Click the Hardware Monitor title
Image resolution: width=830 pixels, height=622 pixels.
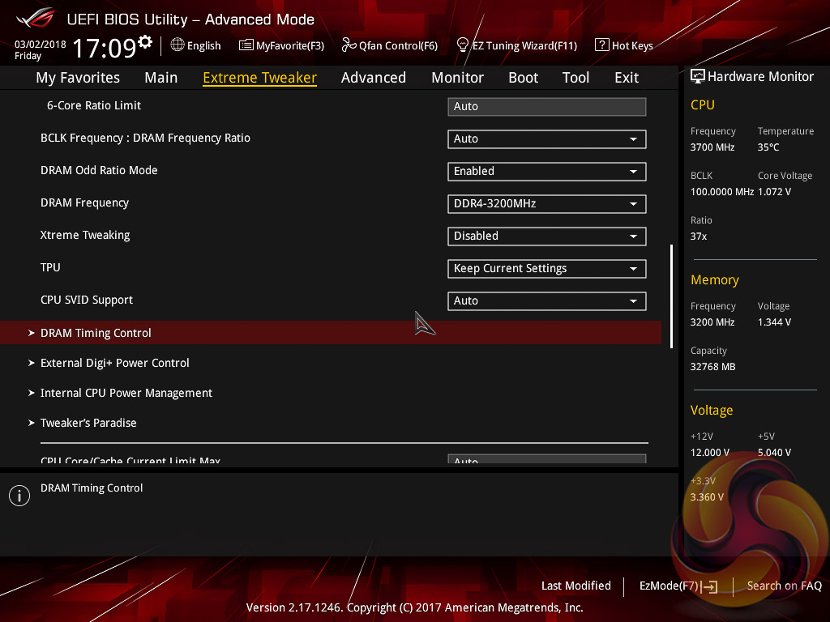(760, 77)
